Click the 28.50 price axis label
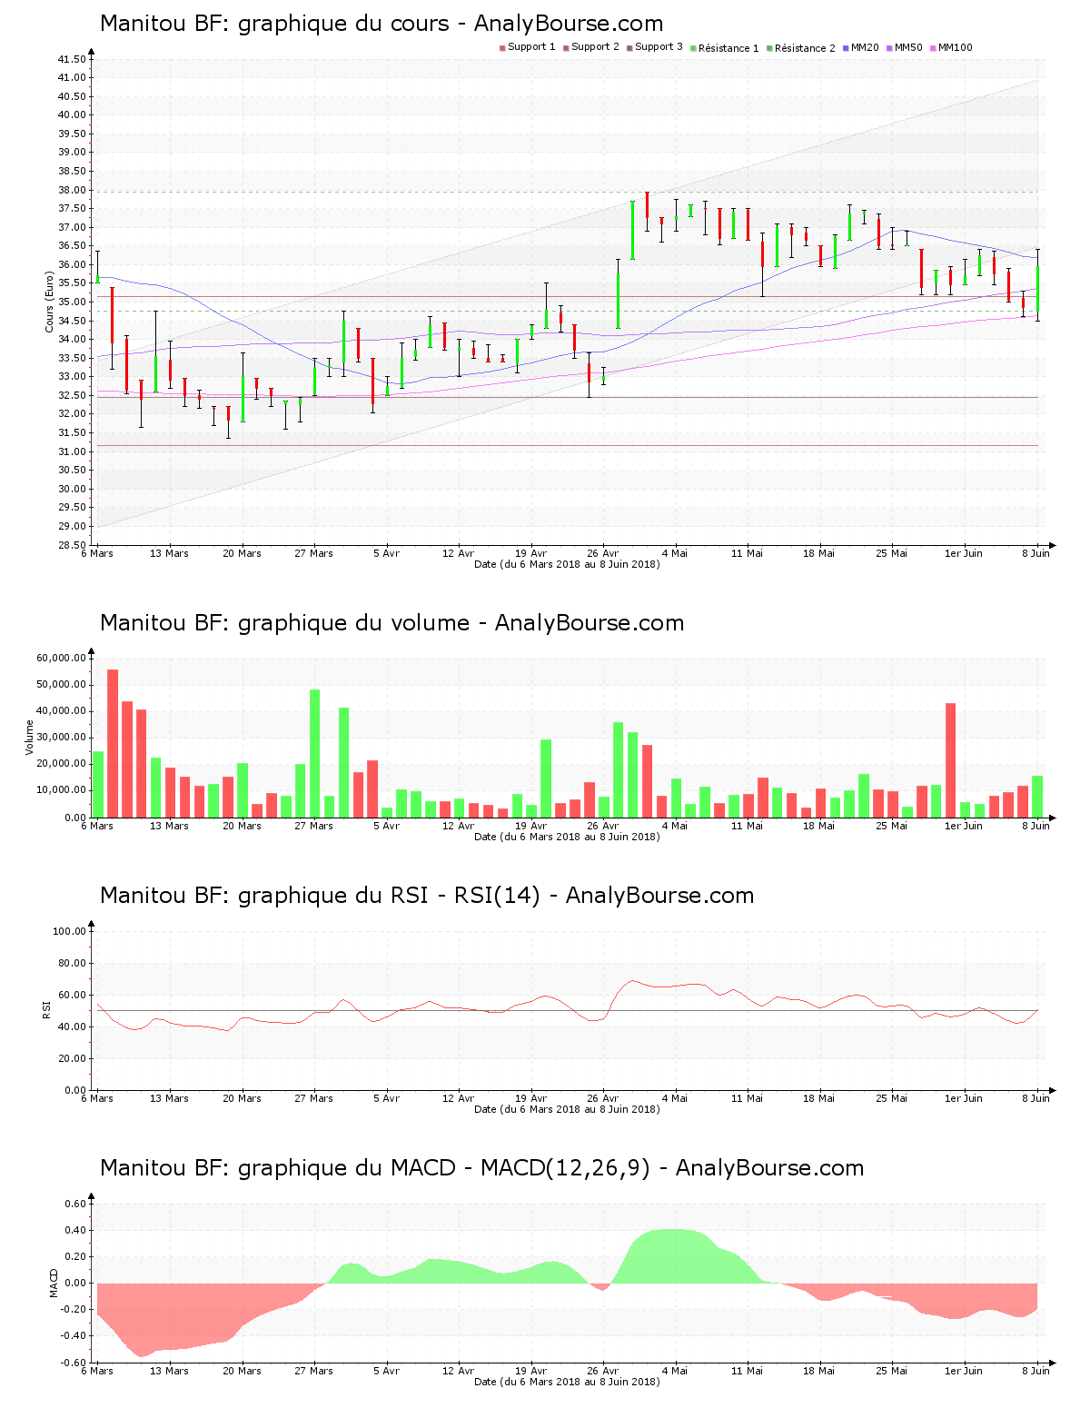1090x1408 pixels. 72,545
